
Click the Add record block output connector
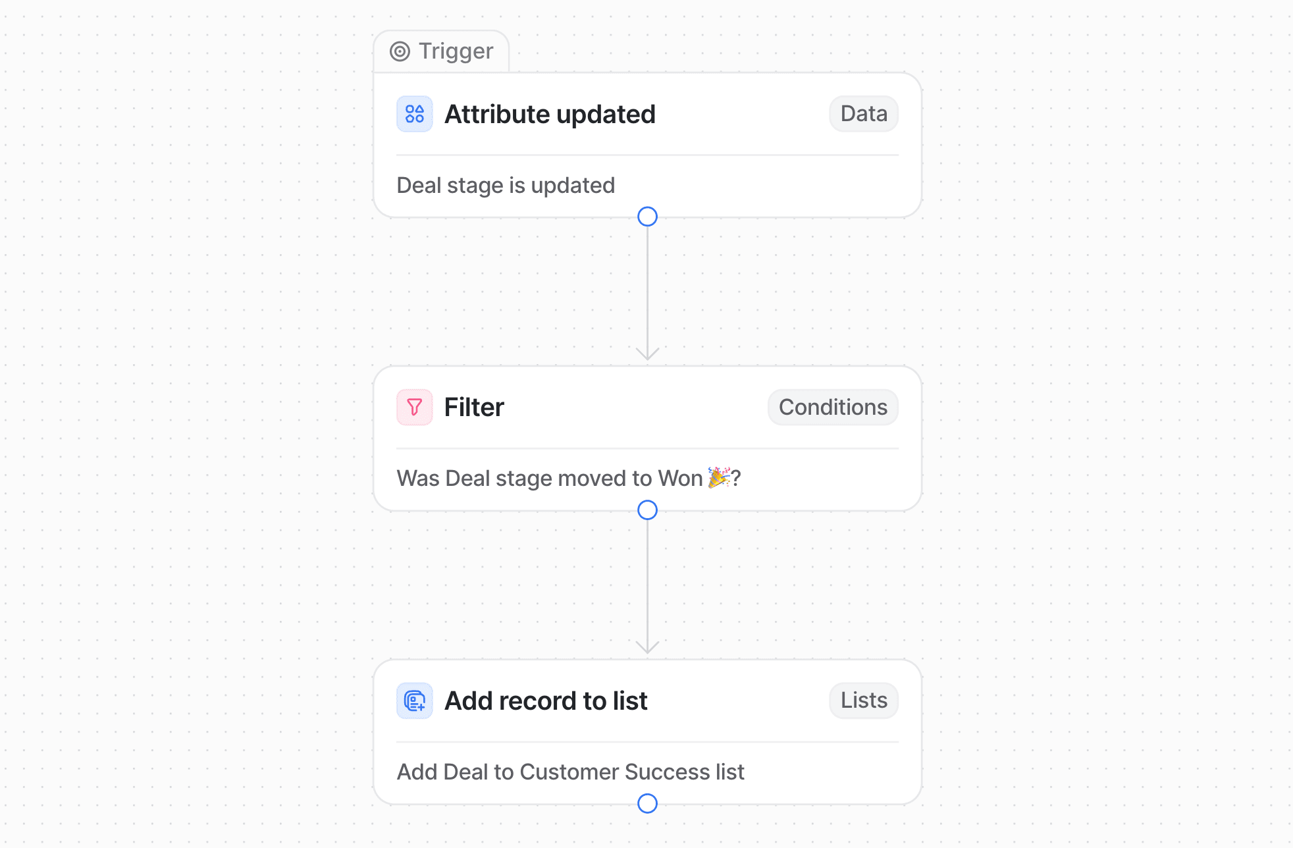click(x=647, y=803)
